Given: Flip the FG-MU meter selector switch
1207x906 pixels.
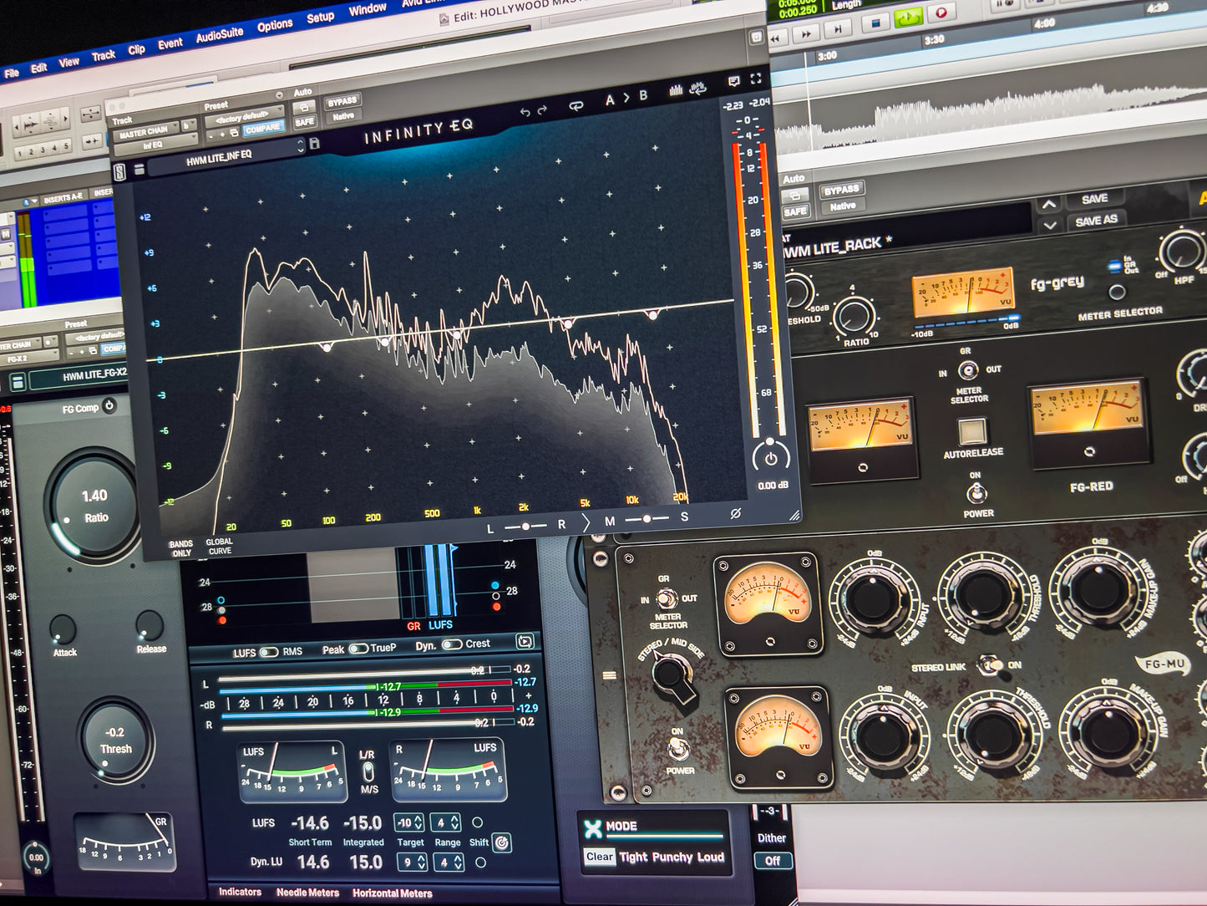Looking at the screenshot, I should 666,598.
